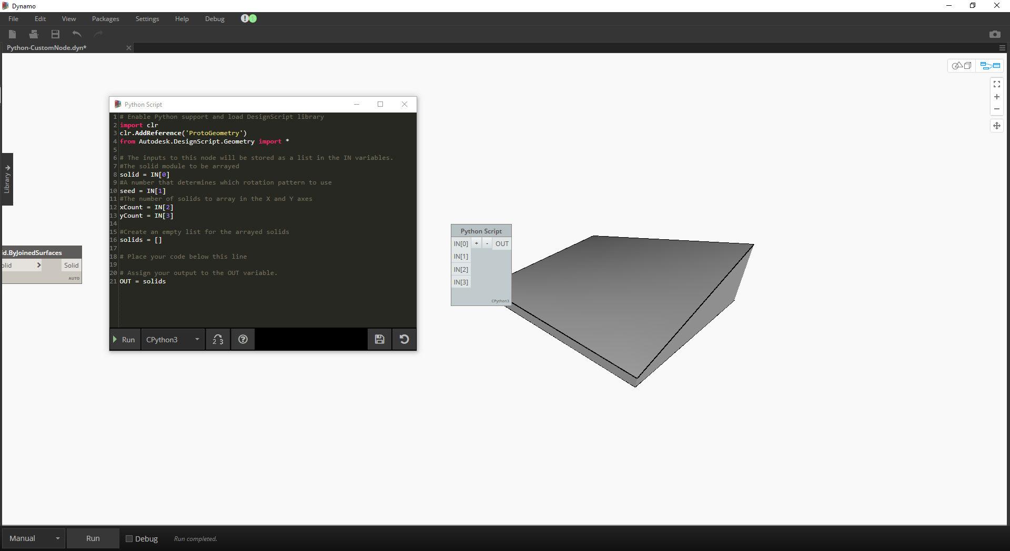Expand the Library side panel
This screenshot has width=1010, height=551.
[7, 179]
